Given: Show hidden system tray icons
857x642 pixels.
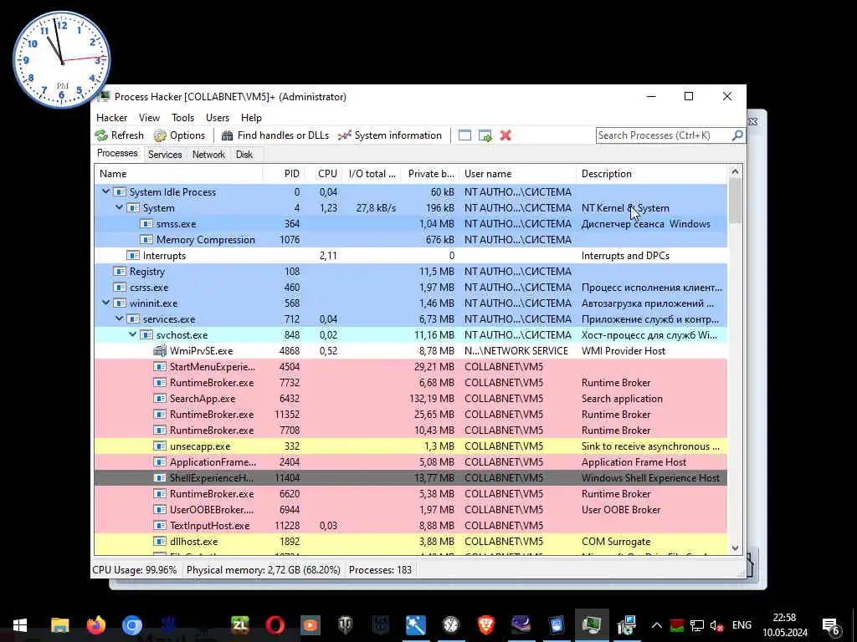Looking at the screenshot, I should pyautogui.click(x=656, y=625).
